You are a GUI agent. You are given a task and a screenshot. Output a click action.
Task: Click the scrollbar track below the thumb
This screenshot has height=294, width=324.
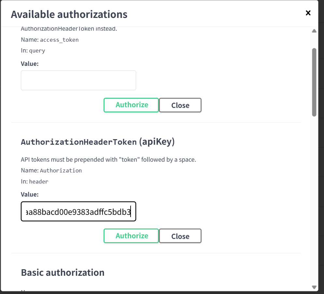point(314,196)
